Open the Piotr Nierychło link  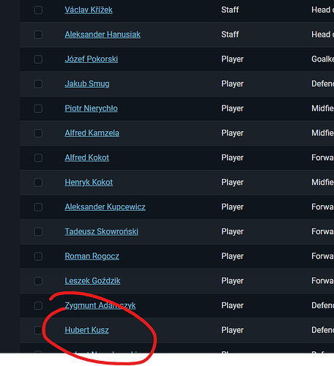[x=92, y=108]
